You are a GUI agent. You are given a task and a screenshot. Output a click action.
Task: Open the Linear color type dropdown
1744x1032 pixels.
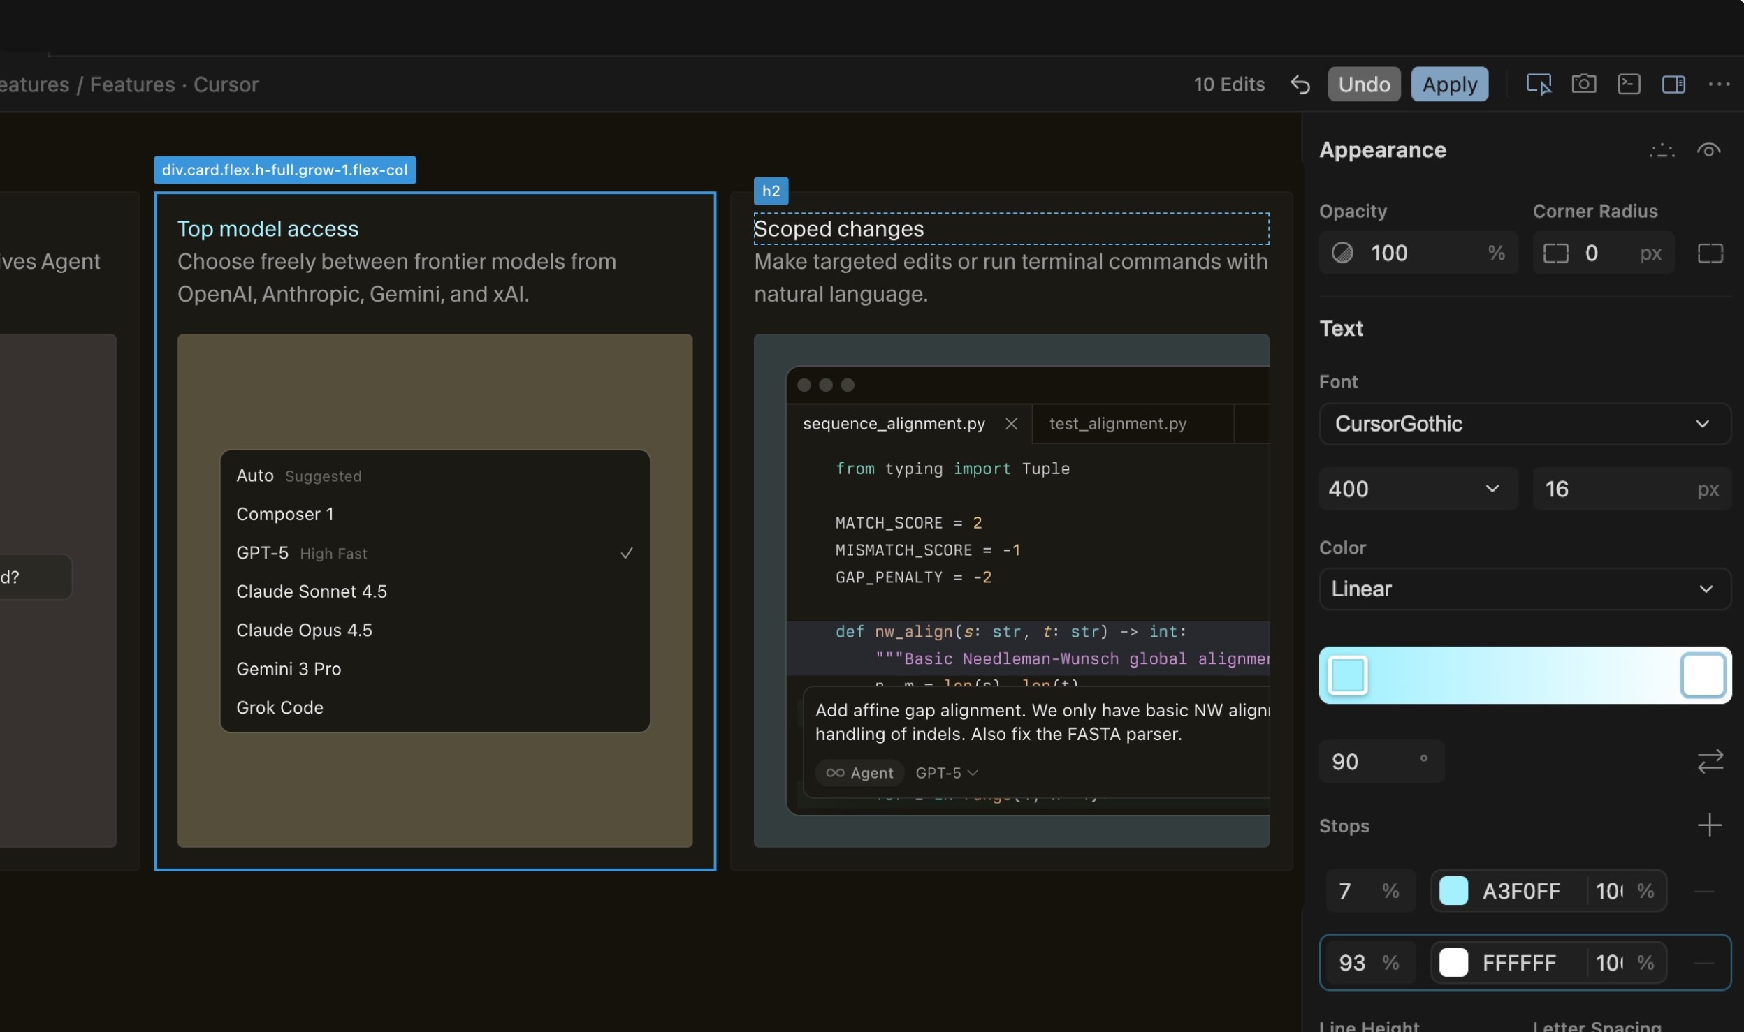pos(1525,589)
